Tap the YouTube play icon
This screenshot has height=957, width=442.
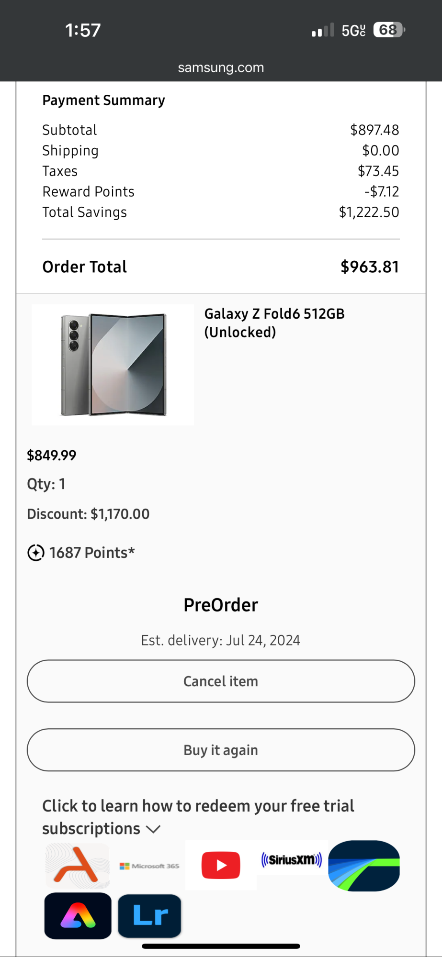pos(221,865)
